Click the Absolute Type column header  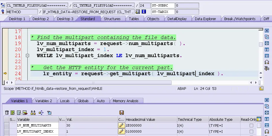click(x=224, y=119)
